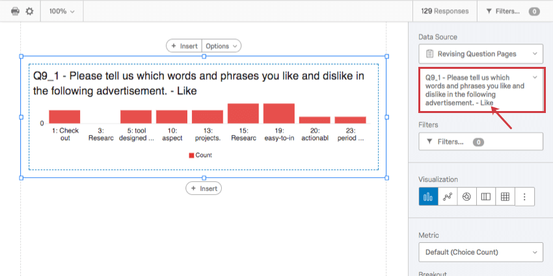Viewport: 553px width, 276px height.
Task: Open the Q9_1 question selector dropdown
Action: [x=481, y=90]
